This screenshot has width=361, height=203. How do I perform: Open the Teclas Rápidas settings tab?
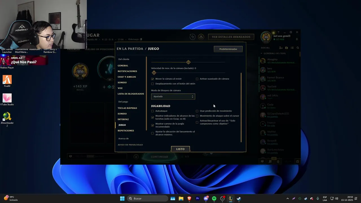click(x=127, y=108)
